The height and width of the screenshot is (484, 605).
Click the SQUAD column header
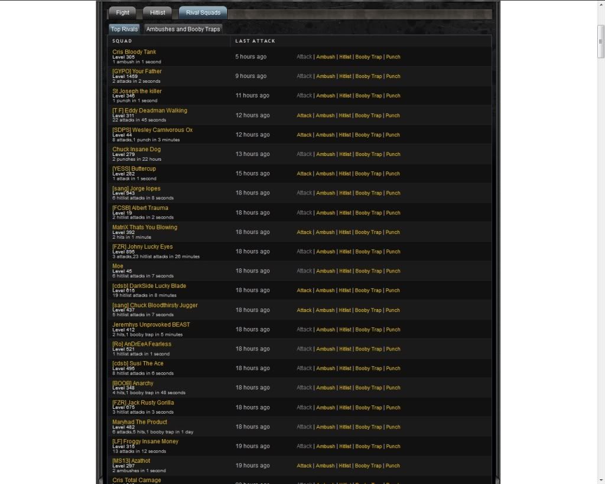[x=122, y=41]
